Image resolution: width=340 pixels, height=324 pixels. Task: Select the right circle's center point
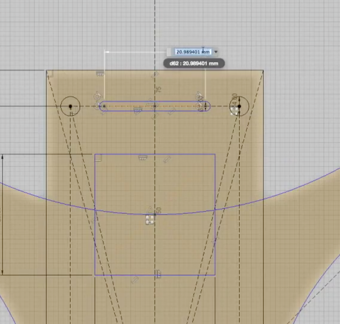[x=239, y=106]
